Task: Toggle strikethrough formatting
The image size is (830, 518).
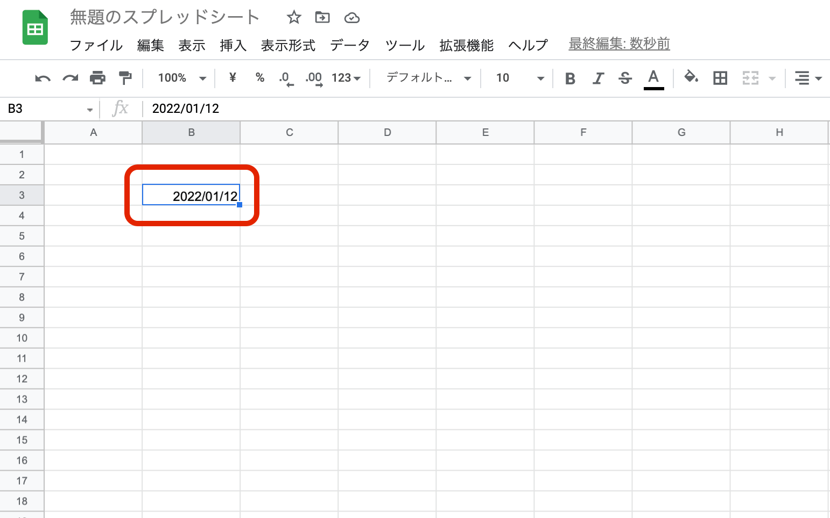Action: 625,78
